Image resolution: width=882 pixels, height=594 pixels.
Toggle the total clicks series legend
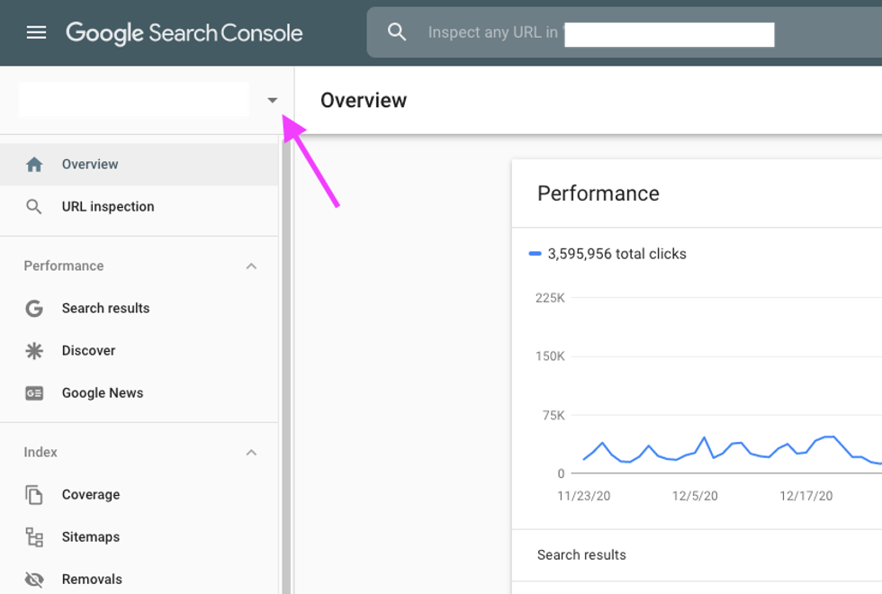[x=607, y=255]
